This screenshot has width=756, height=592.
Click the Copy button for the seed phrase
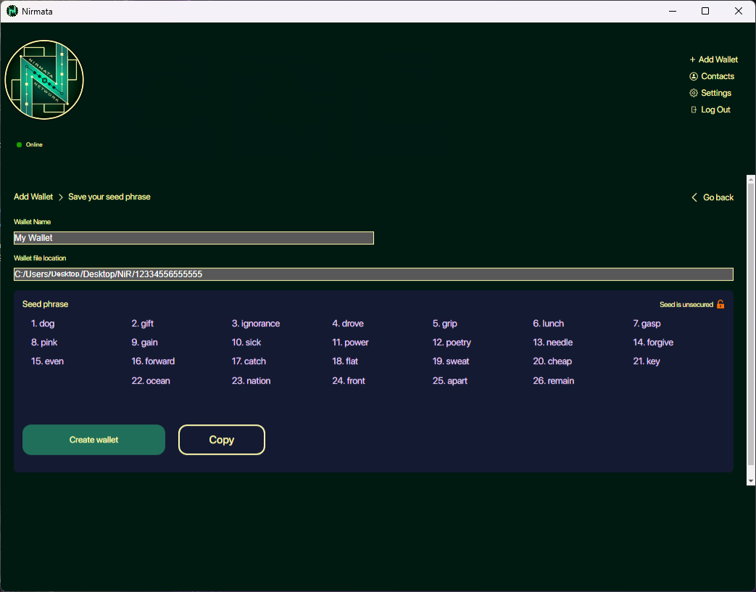click(221, 440)
